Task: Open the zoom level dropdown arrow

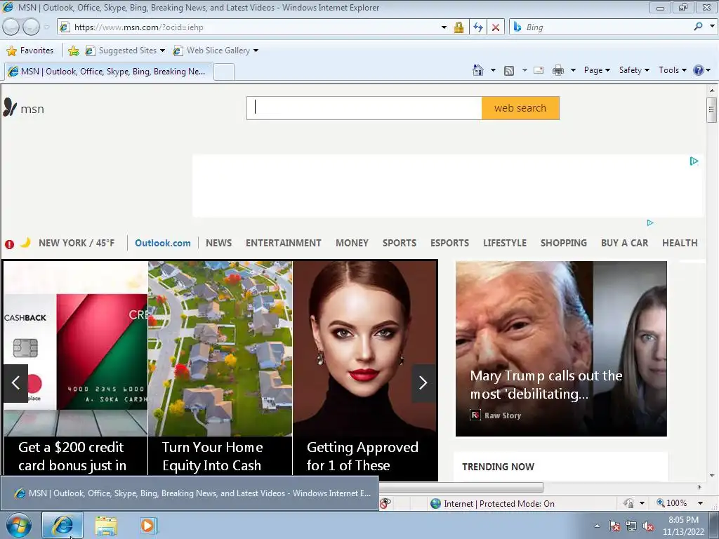Action: tap(700, 503)
